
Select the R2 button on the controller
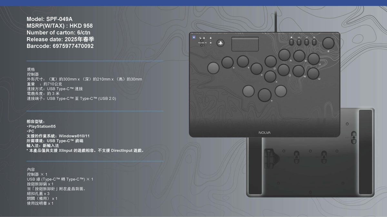(x=298, y=71)
